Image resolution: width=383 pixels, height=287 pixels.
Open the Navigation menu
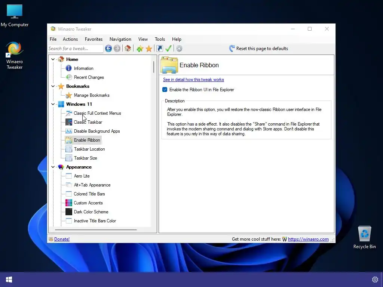pos(120,39)
